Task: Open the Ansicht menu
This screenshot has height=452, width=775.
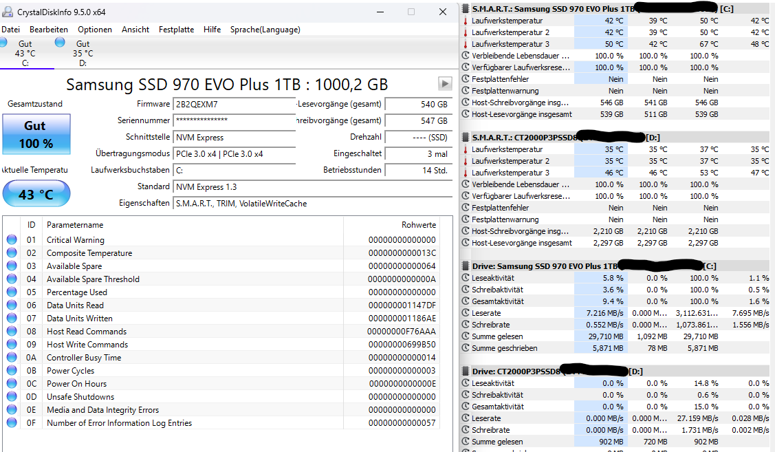Action: point(135,30)
